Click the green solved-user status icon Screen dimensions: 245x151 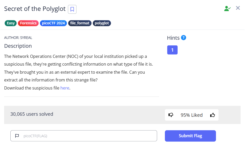227,9
